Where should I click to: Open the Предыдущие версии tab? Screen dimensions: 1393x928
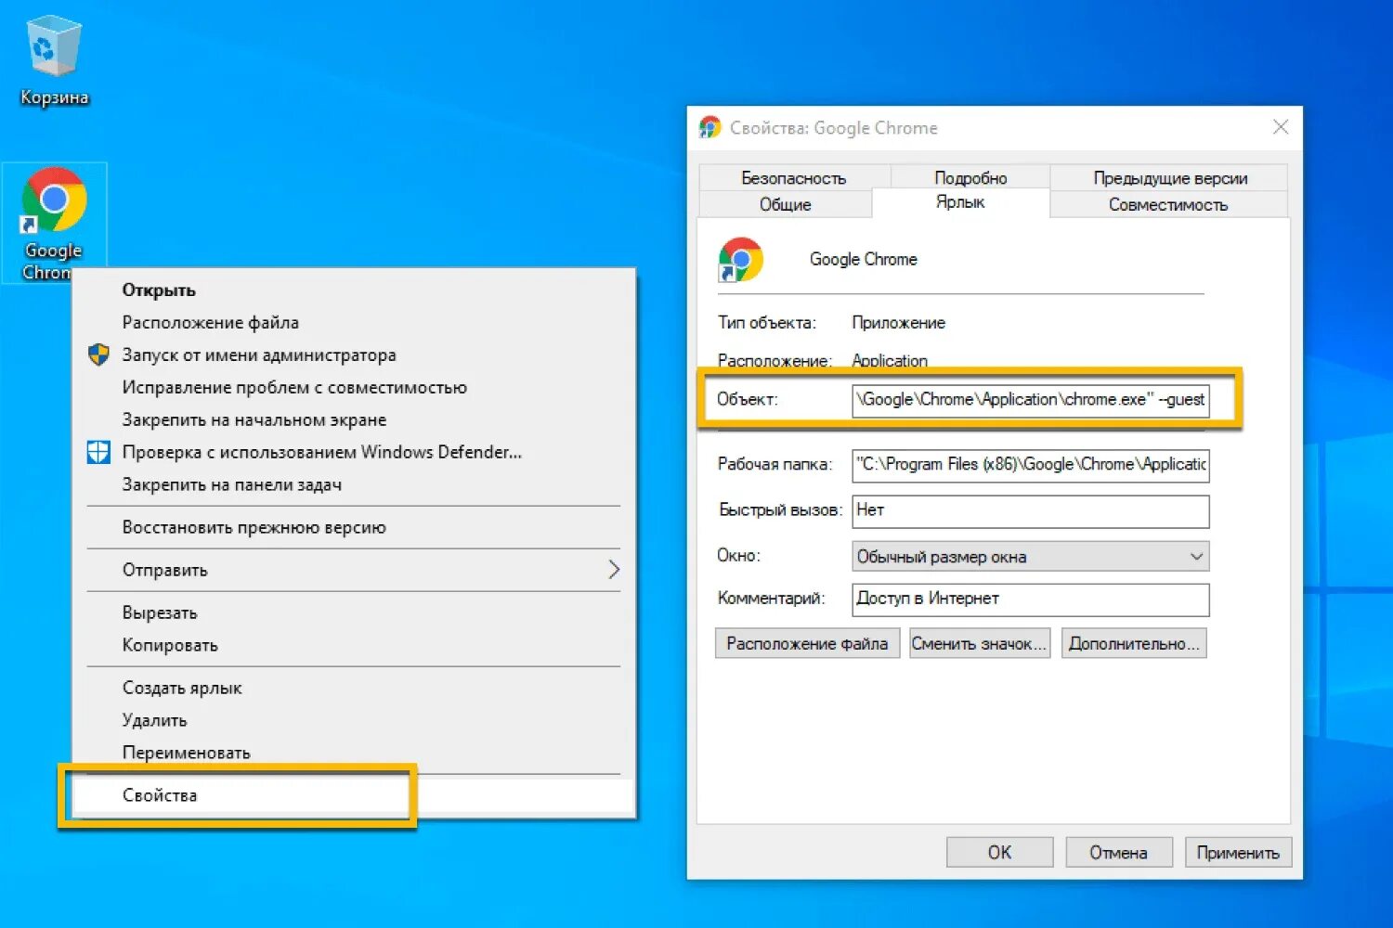(x=1170, y=177)
